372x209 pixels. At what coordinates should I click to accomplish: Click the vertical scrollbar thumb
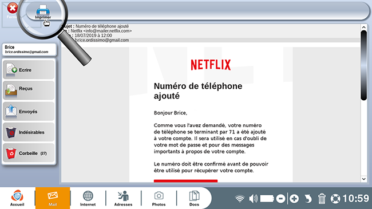[x=363, y=65]
